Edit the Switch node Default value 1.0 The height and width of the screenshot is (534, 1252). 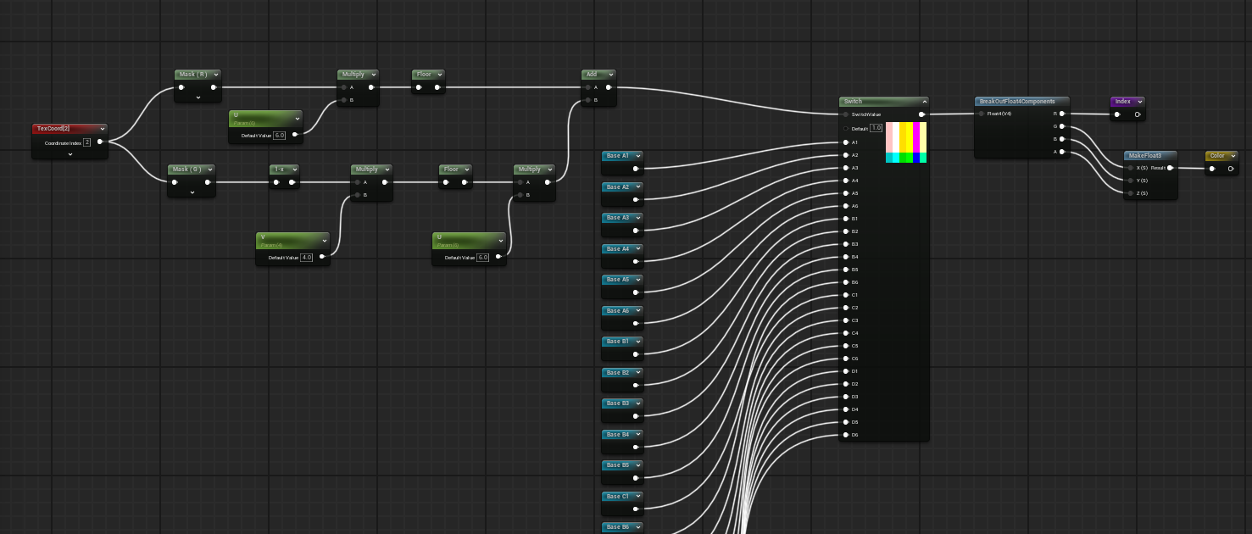[x=876, y=128]
